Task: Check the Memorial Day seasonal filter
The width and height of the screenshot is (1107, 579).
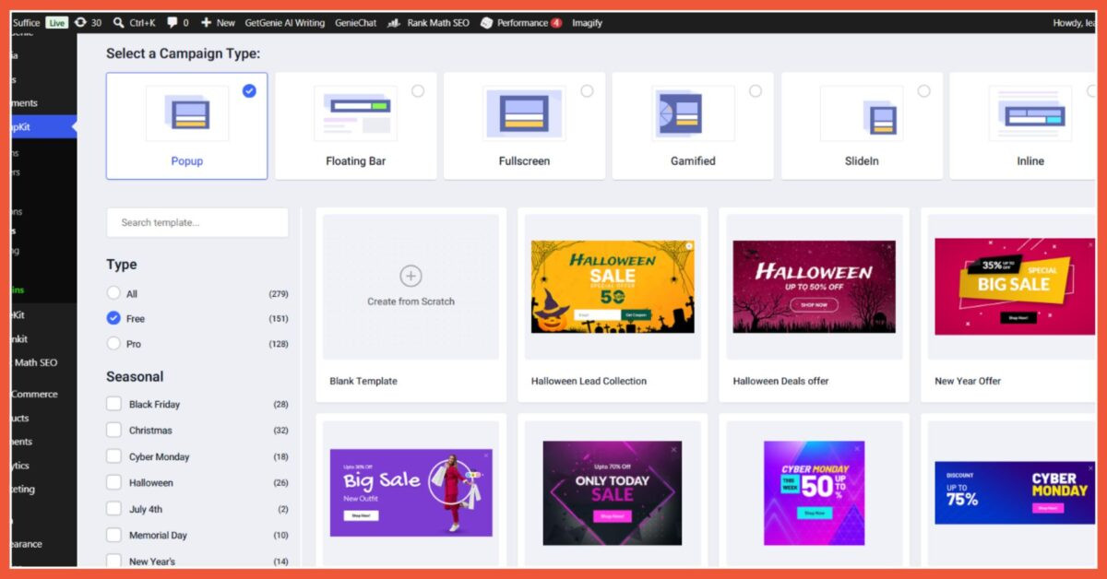Action: [x=113, y=535]
